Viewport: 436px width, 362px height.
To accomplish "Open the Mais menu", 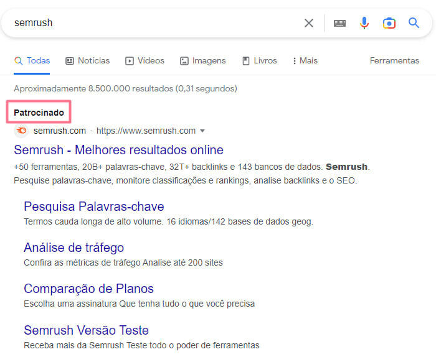I will [x=305, y=61].
